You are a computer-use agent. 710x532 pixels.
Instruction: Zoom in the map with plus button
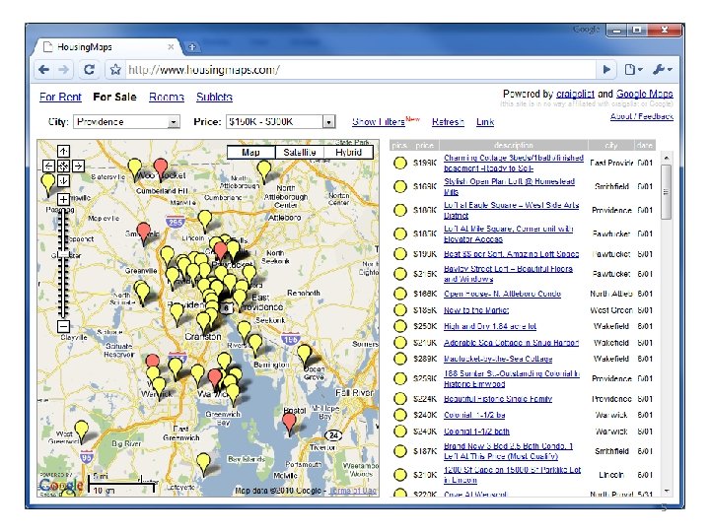[63, 199]
